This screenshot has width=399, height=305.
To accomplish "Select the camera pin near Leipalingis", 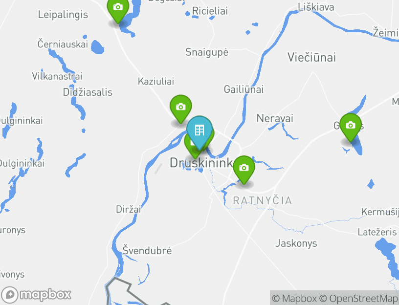I will click(x=118, y=10).
